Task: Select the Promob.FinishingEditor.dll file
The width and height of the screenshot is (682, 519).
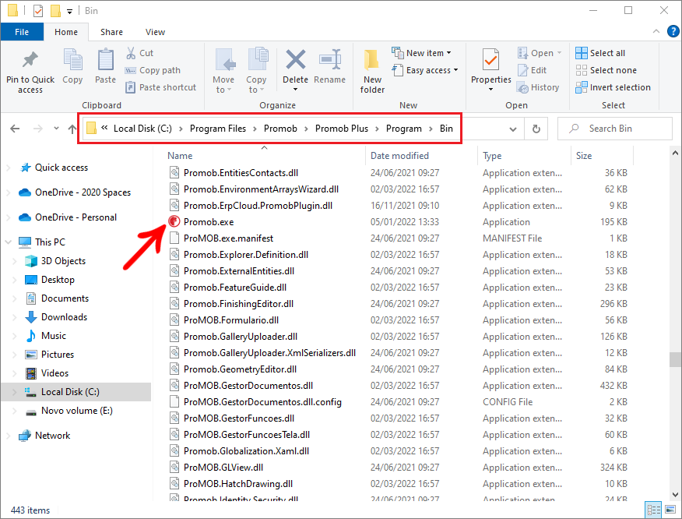Action: [x=238, y=304]
